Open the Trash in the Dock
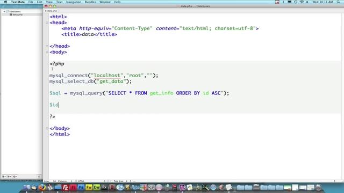The height and width of the screenshot is (193, 344). click(318, 188)
